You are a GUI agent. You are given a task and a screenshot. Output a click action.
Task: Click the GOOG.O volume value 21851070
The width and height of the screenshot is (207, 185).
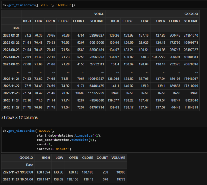point(191,36)
